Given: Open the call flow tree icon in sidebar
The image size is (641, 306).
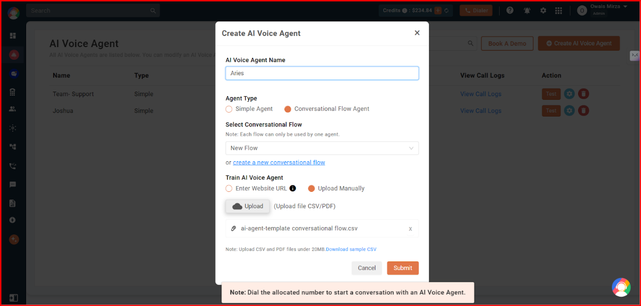Looking at the screenshot, I should (13, 147).
